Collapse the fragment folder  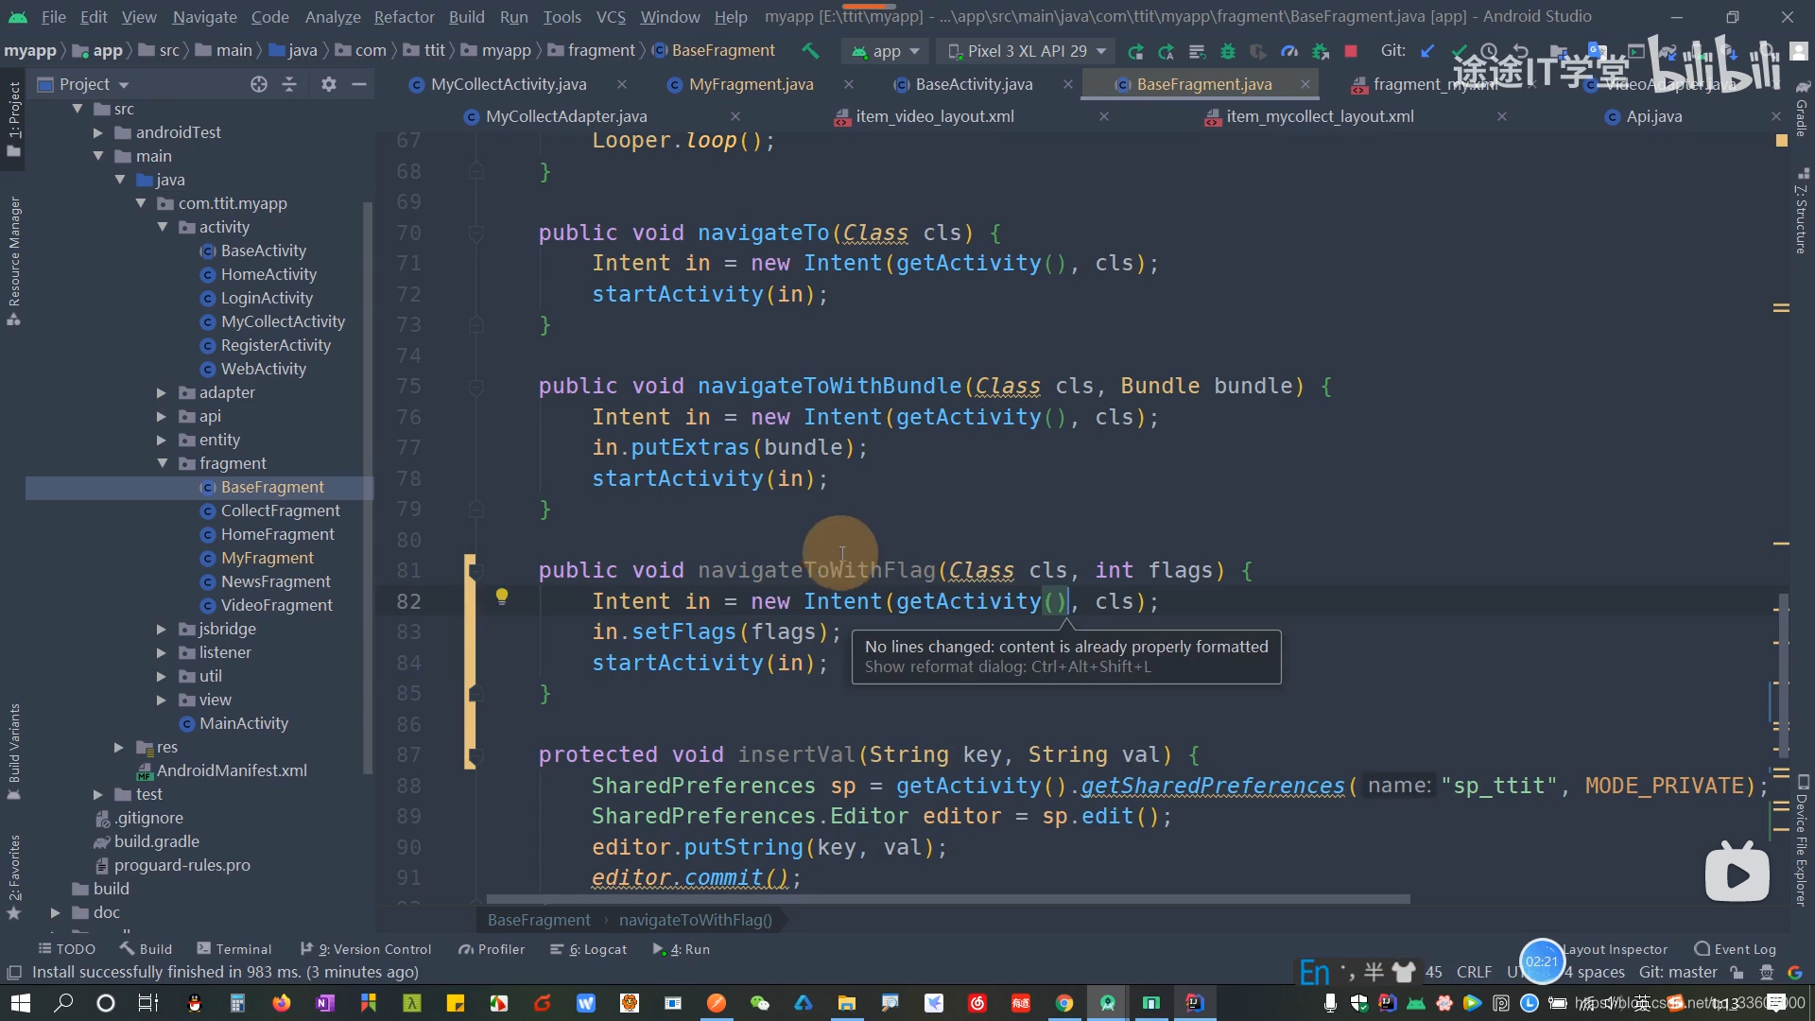163,463
